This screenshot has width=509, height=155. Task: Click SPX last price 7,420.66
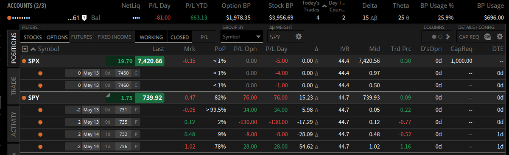[149, 61]
